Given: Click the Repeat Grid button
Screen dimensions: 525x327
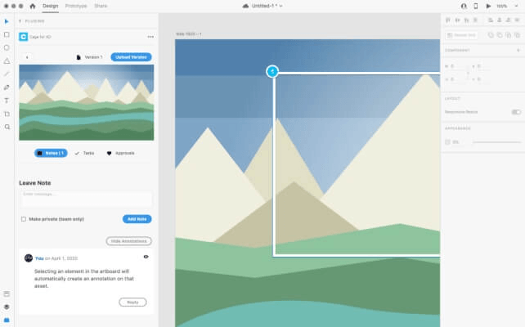Looking at the screenshot, I should tap(461, 35).
